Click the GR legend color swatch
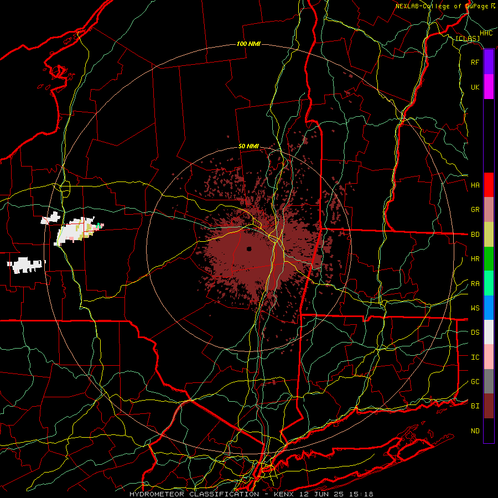The width and height of the screenshot is (498, 498). pyautogui.click(x=489, y=209)
